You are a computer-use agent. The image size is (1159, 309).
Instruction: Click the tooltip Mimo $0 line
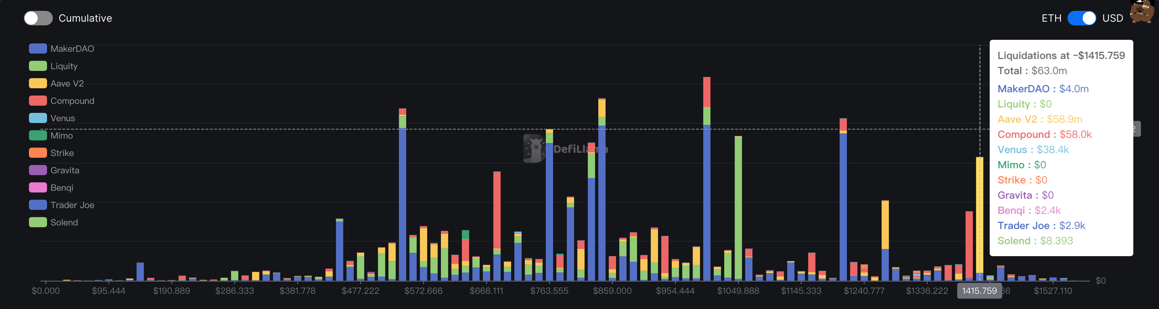pos(1022,165)
